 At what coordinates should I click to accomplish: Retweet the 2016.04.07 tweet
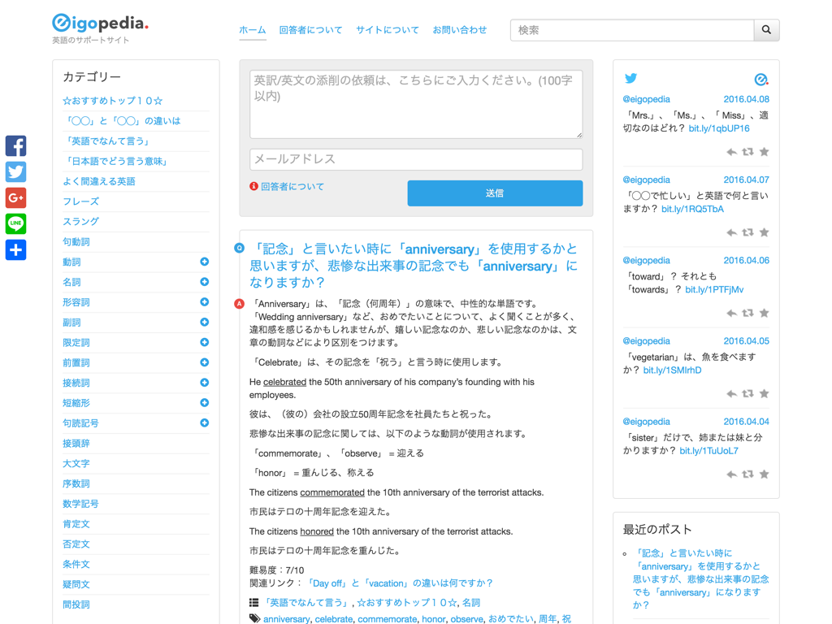coord(747,233)
